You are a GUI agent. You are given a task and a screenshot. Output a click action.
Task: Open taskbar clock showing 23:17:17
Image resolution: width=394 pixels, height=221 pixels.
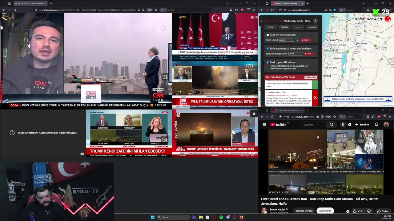[x=387, y=217]
